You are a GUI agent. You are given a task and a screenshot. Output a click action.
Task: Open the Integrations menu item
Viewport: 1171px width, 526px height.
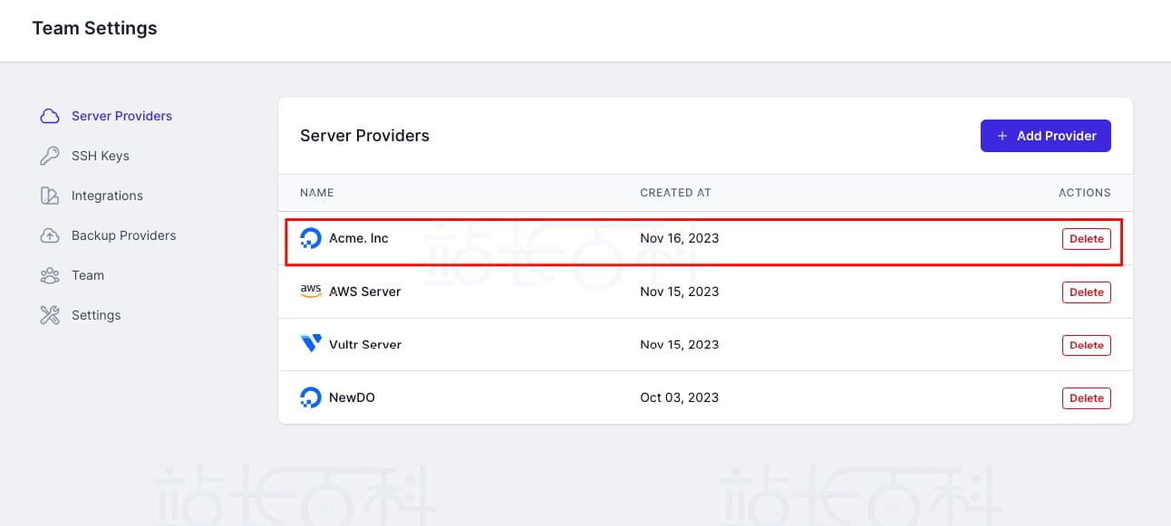pyautogui.click(x=107, y=196)
